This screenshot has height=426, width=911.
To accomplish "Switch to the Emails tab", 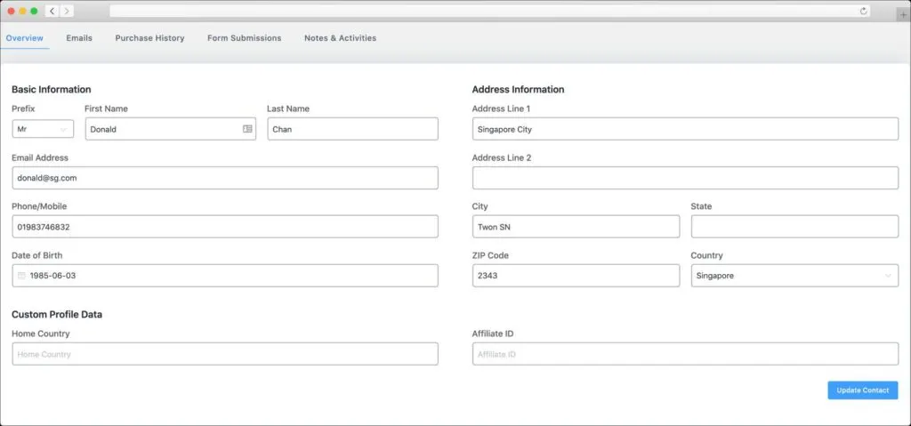I will 79,37.
